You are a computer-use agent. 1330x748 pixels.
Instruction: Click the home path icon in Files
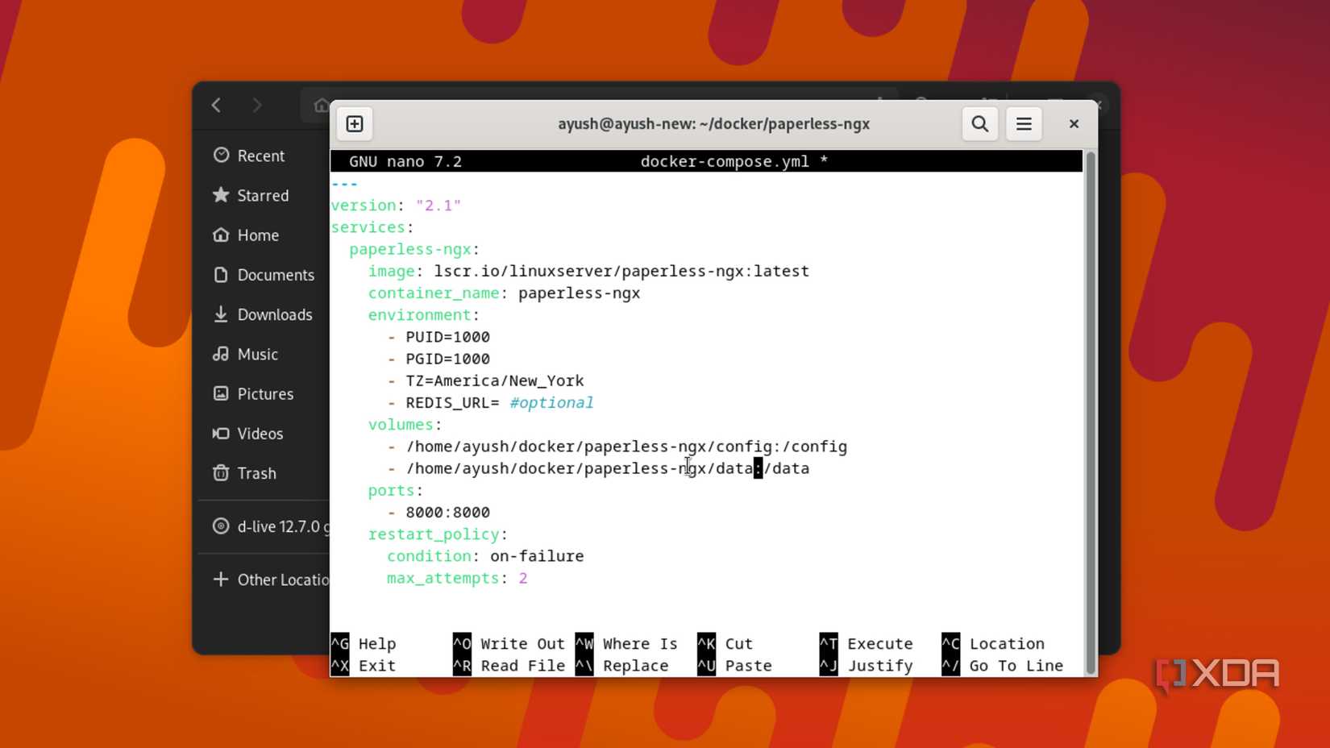(321, 105)
